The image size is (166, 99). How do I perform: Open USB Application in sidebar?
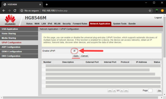click(x=19, y=29)
